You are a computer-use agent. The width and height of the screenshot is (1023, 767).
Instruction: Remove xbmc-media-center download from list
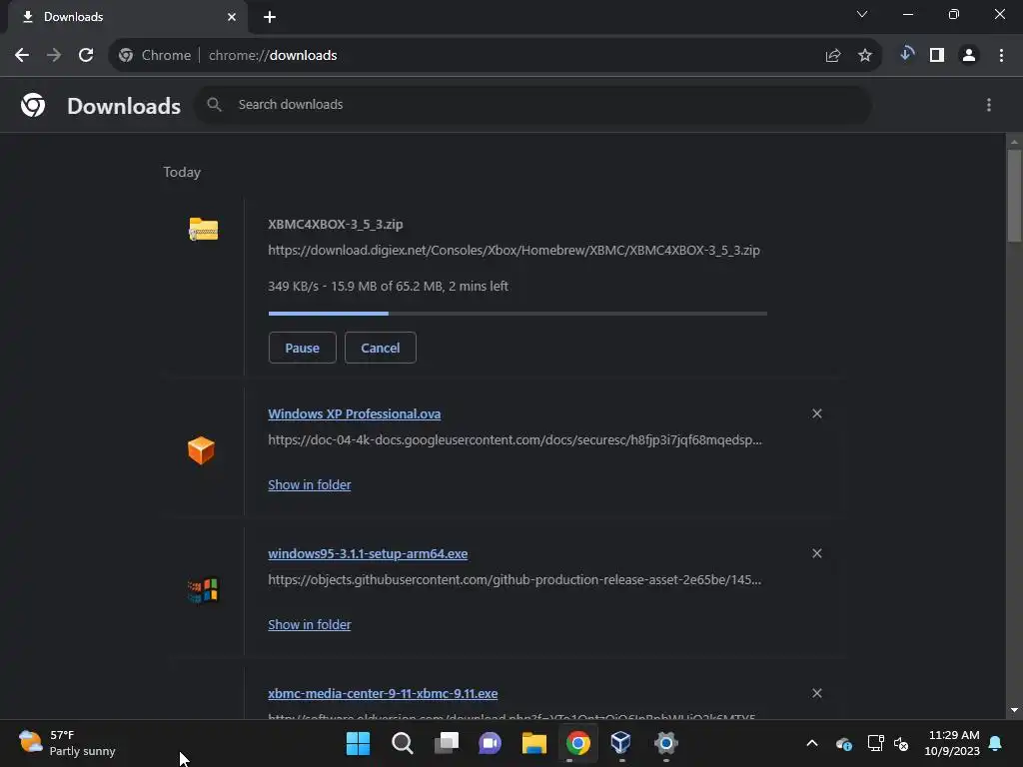pyautogui.click(x=817, y=693)
